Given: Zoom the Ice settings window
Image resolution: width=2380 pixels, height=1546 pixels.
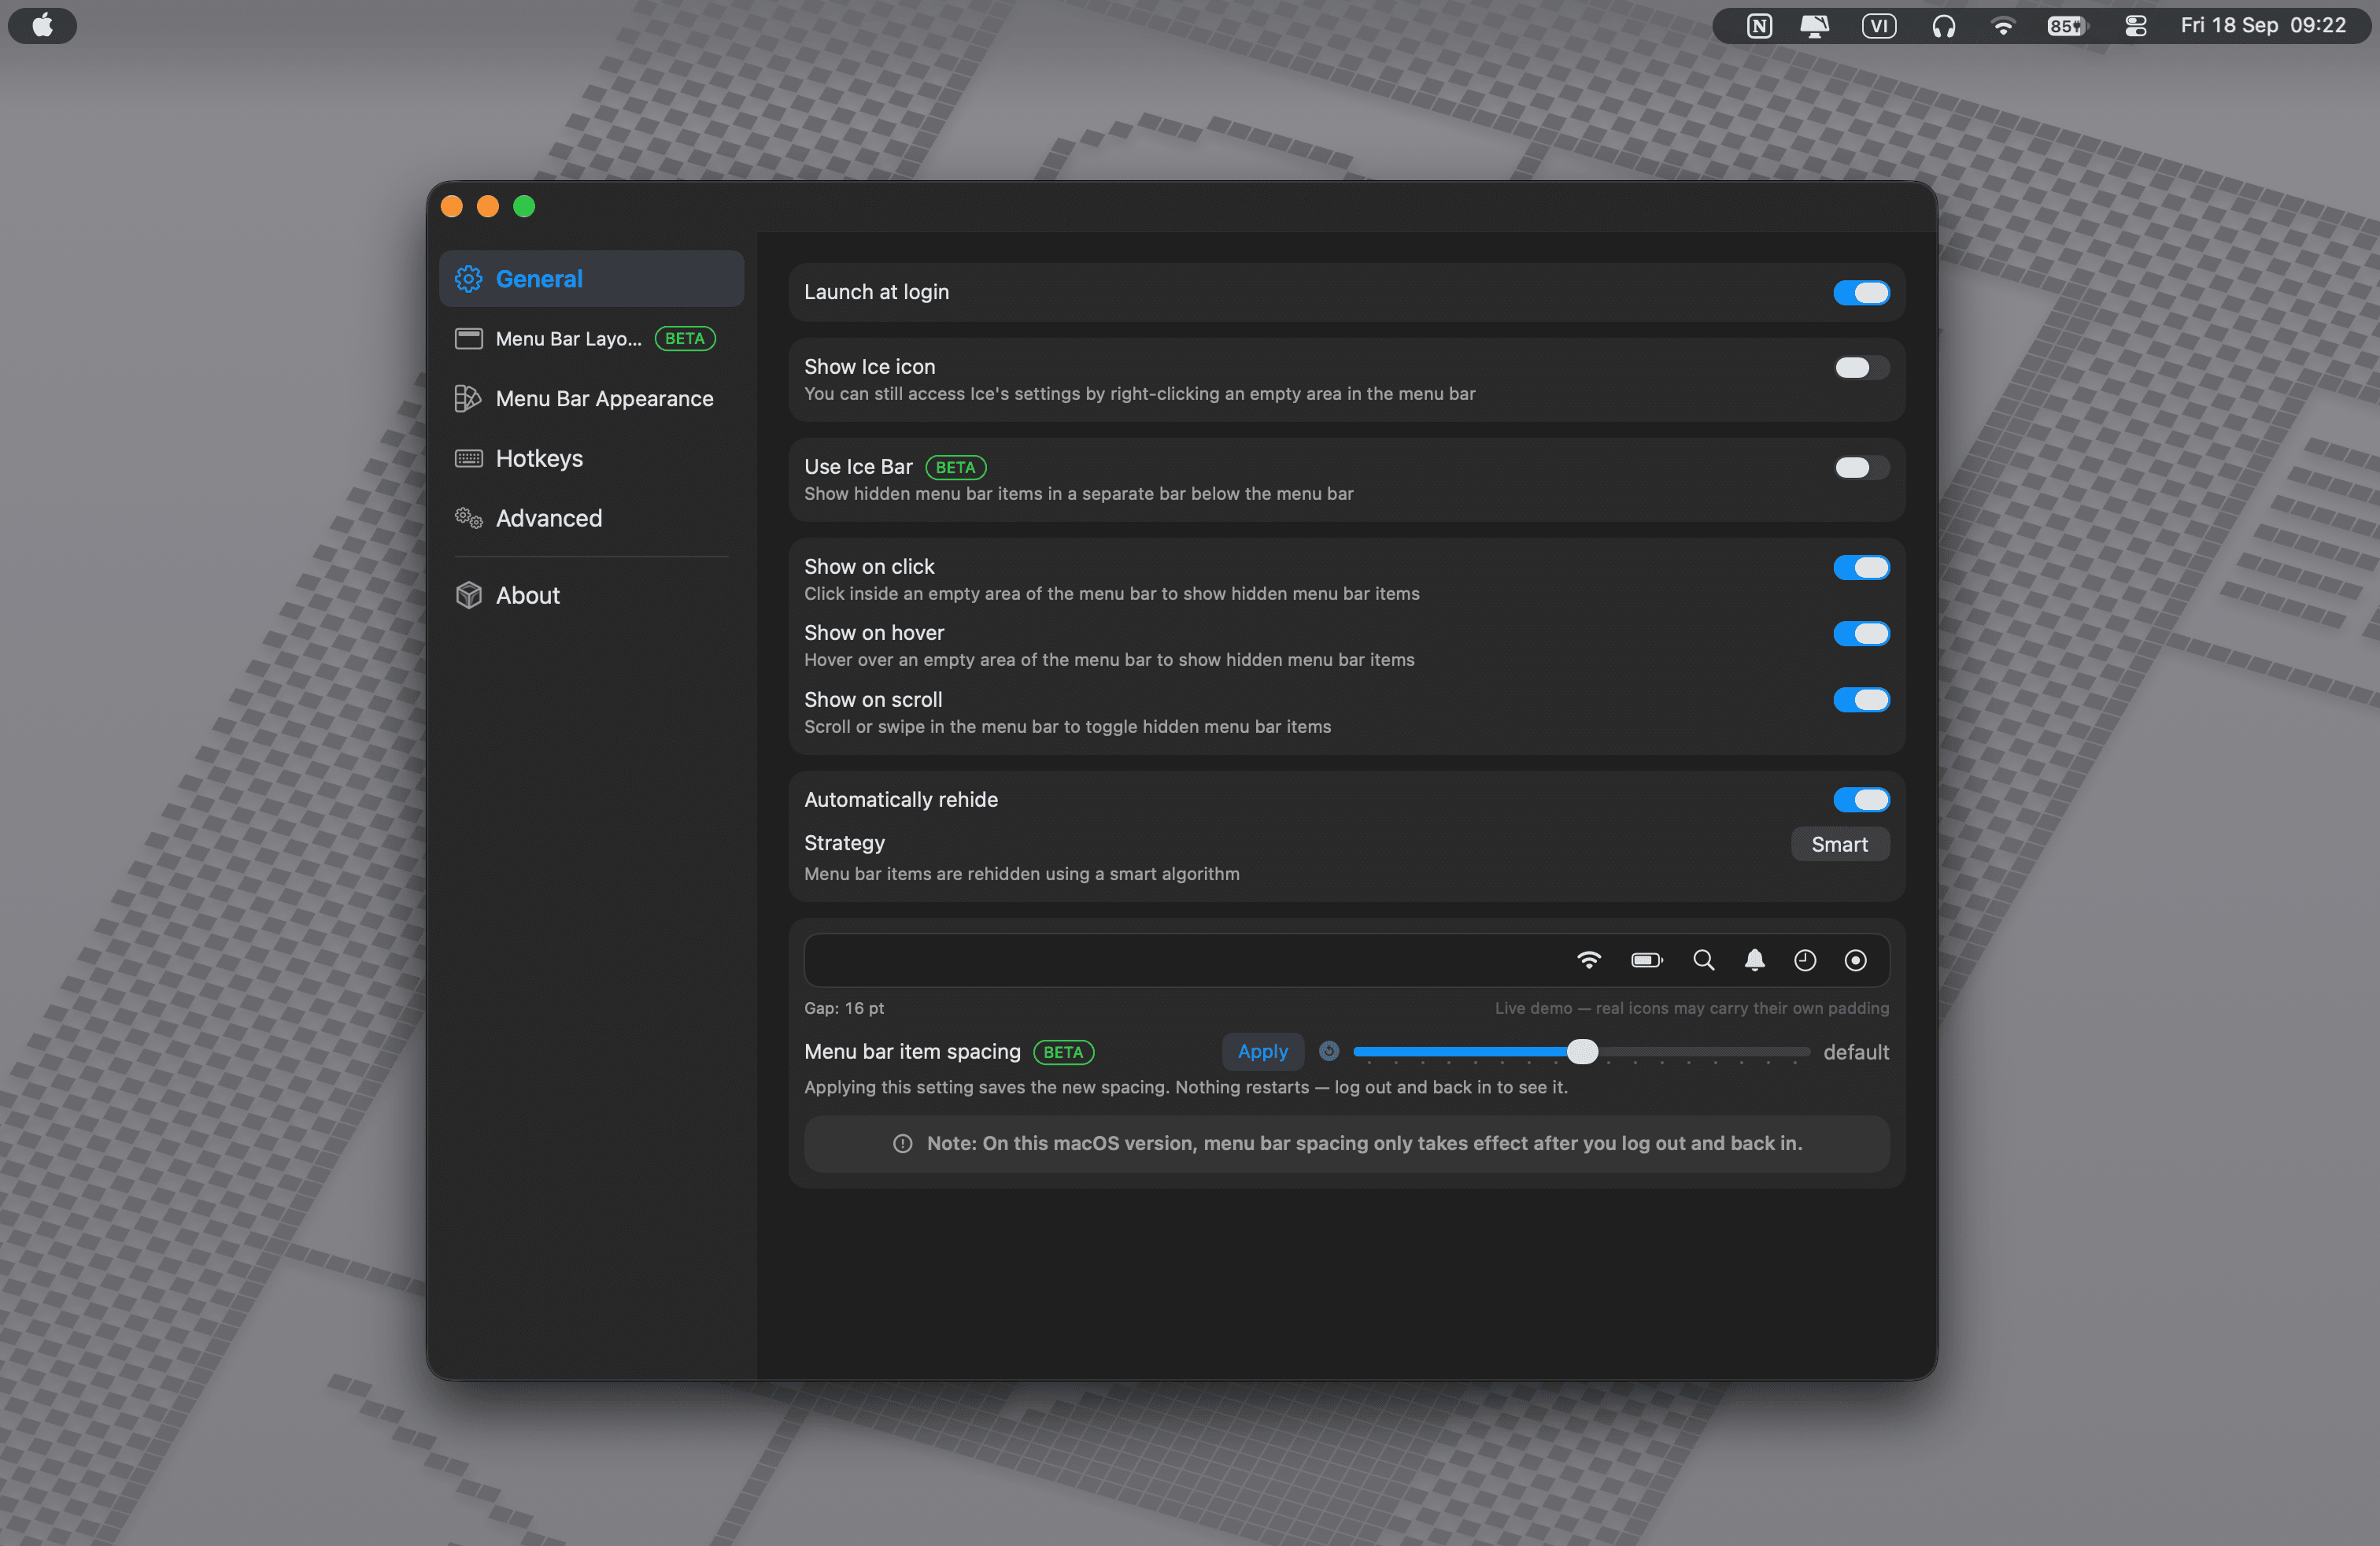Looking at the screenshot, I should click(x=524, y=206).
